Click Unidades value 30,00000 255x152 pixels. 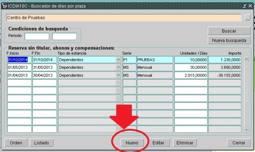pyautogui.click(x=191, y=67)
